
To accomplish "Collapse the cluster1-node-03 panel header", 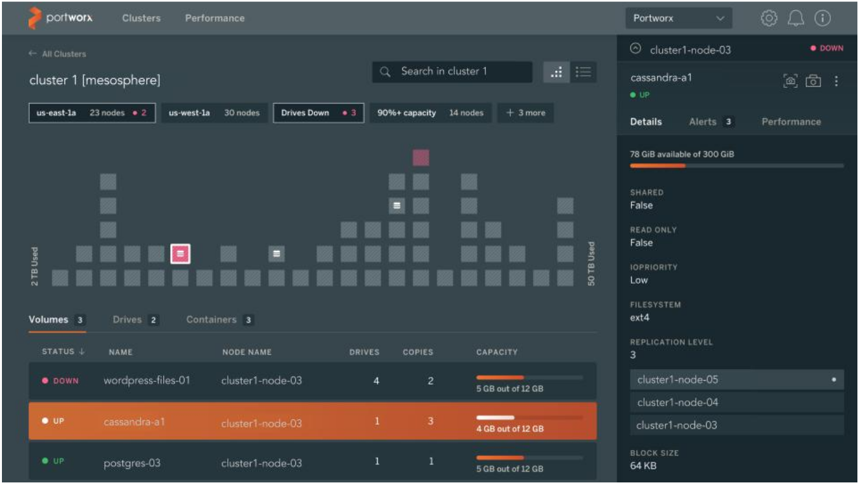I will pos(635,49).
